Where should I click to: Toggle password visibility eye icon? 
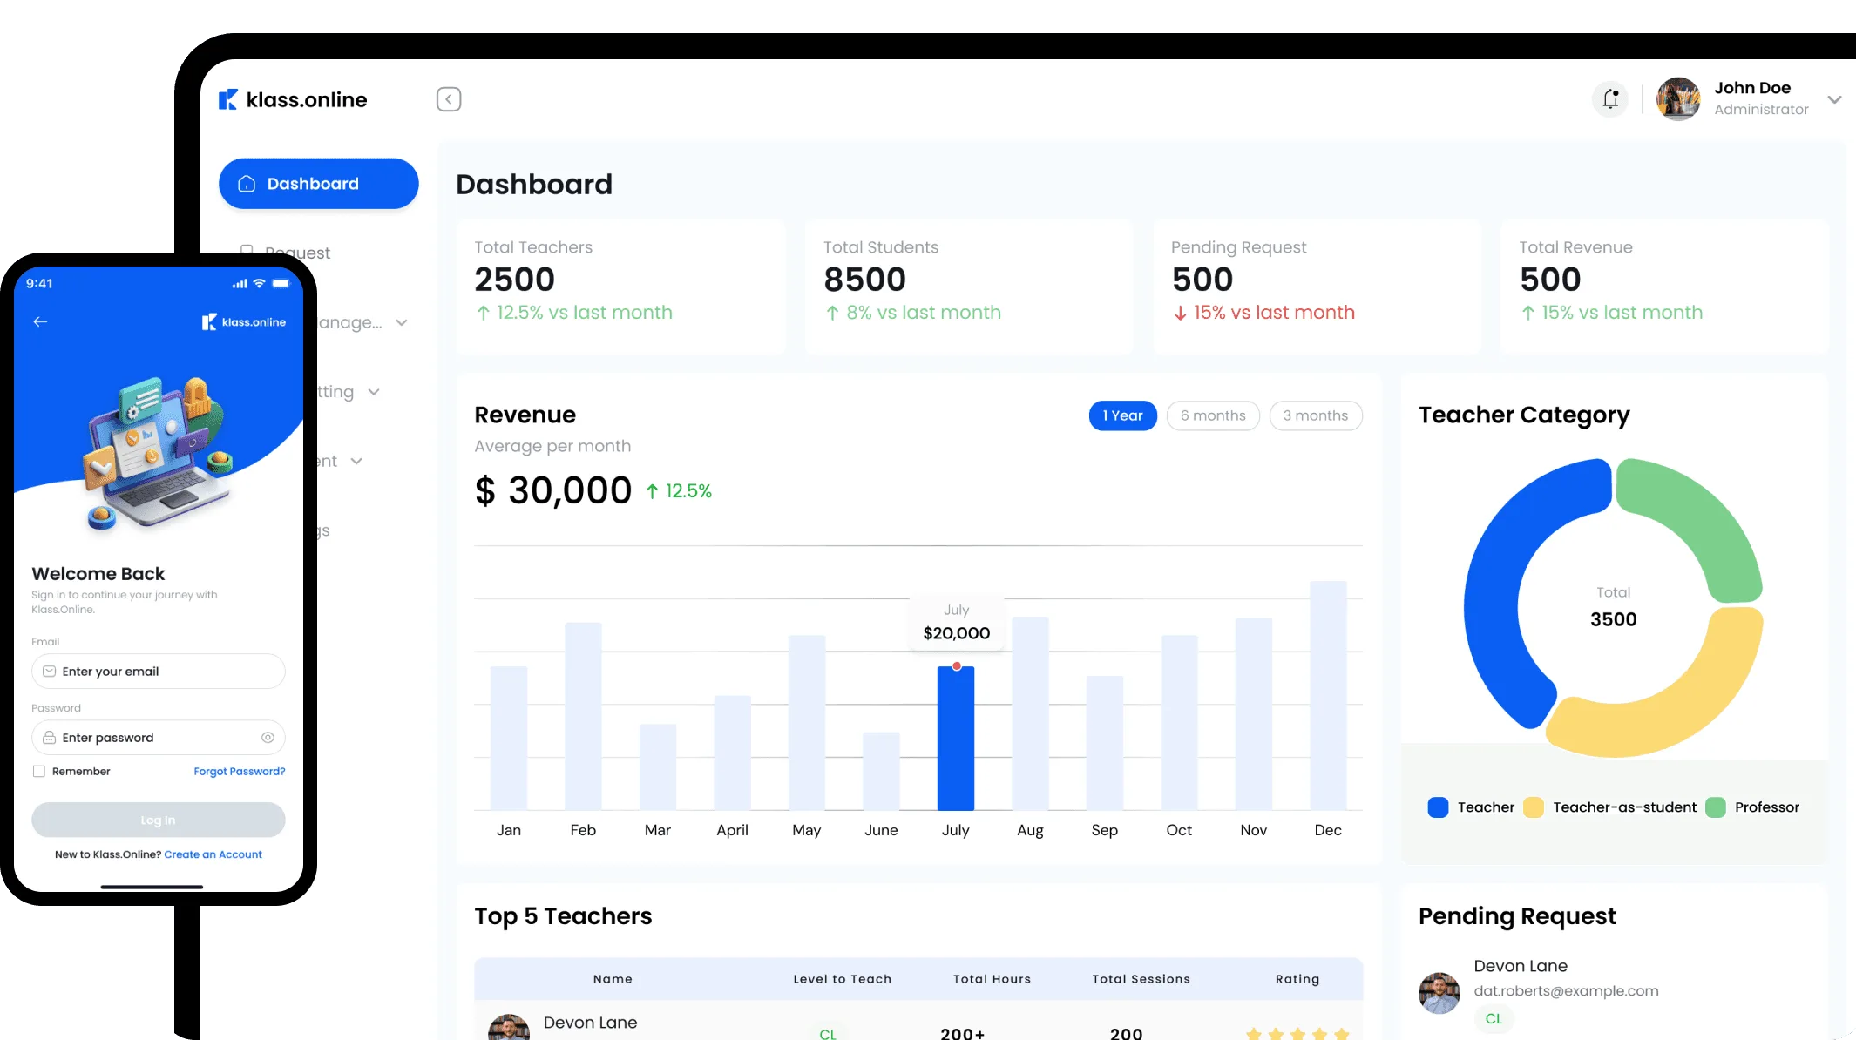[268, 738]
